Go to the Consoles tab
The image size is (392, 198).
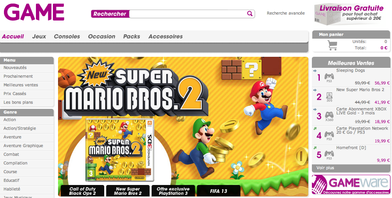tap(67, 36)
